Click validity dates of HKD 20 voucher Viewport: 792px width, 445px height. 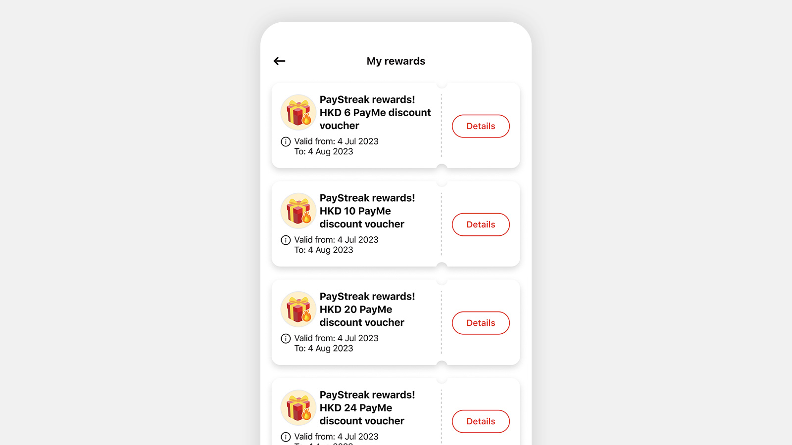tap(336, 343)
